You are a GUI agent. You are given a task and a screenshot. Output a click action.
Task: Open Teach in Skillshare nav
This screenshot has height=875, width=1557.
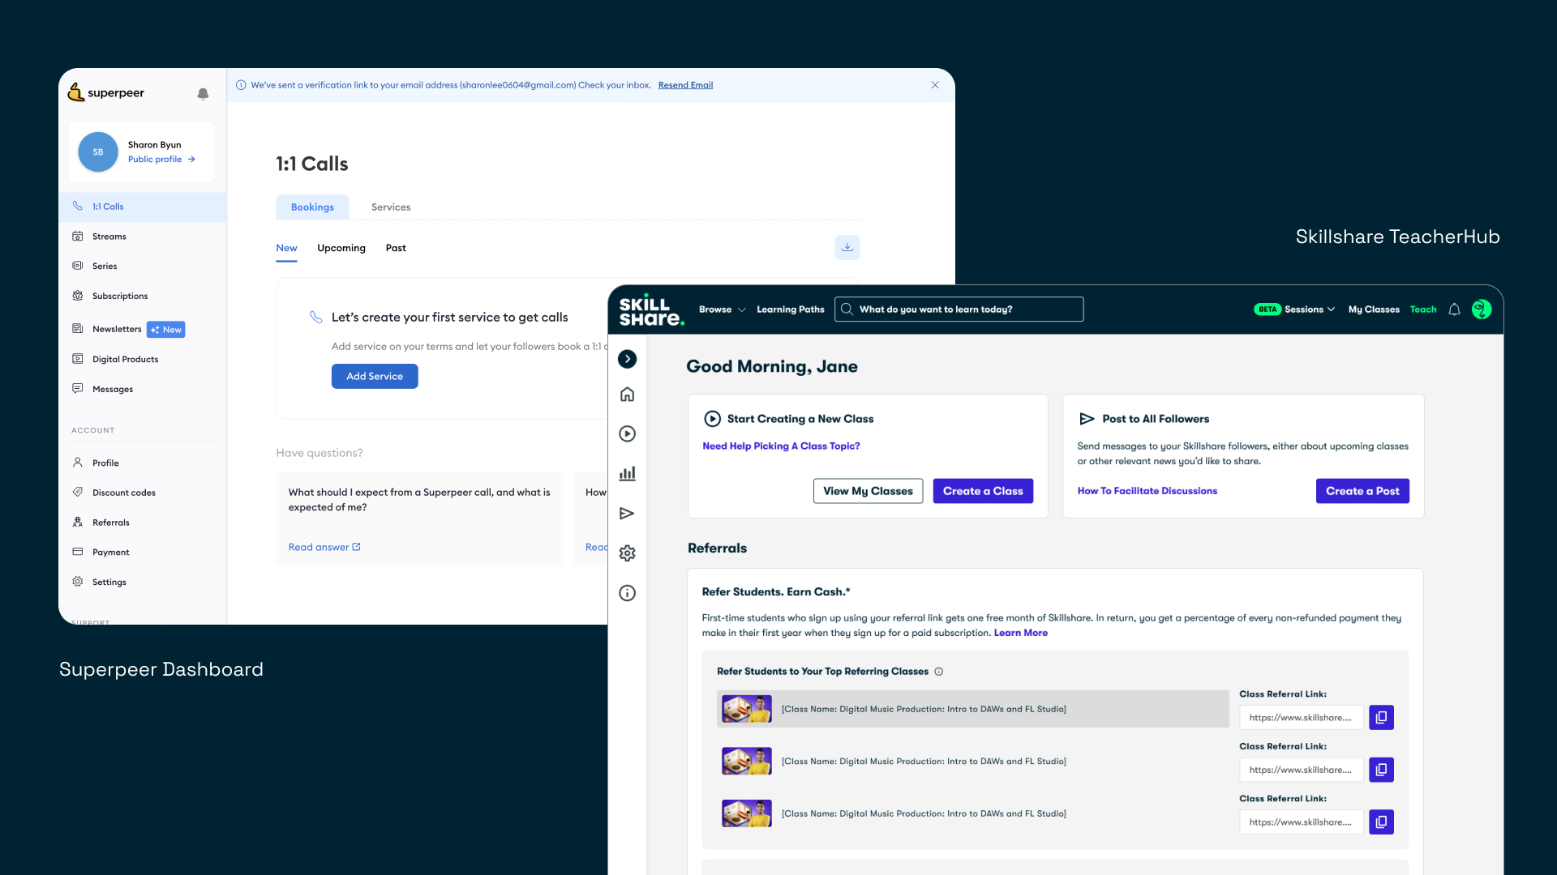click(x=1423, y=309)
